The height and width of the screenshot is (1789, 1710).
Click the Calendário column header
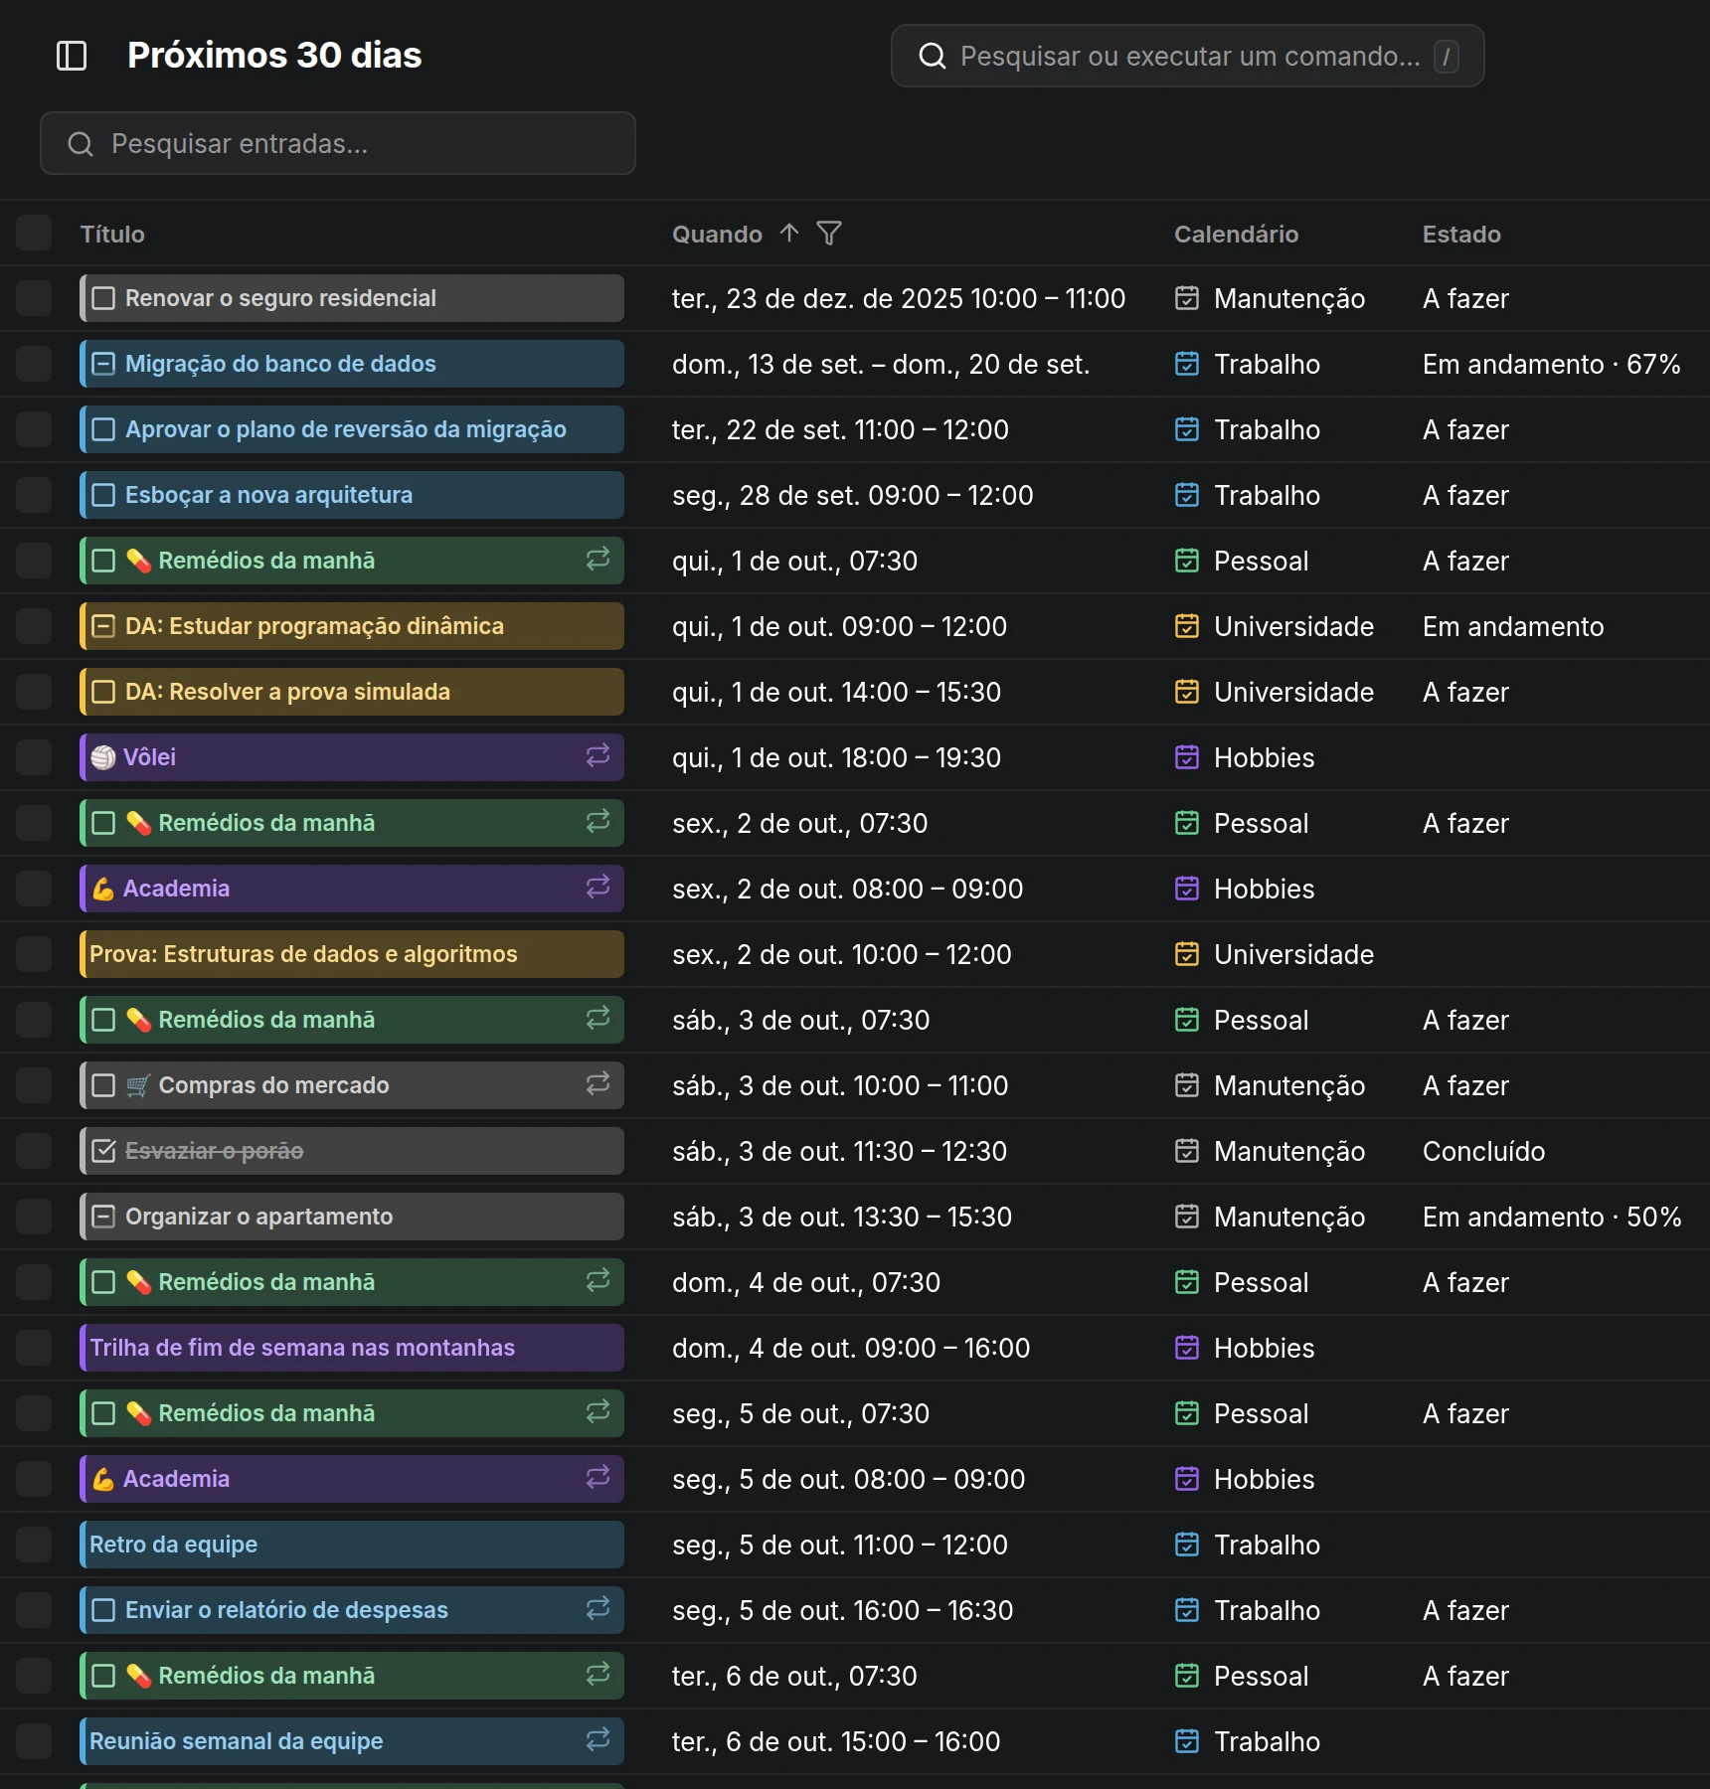pyautogui.click(x=1236, y=235)
